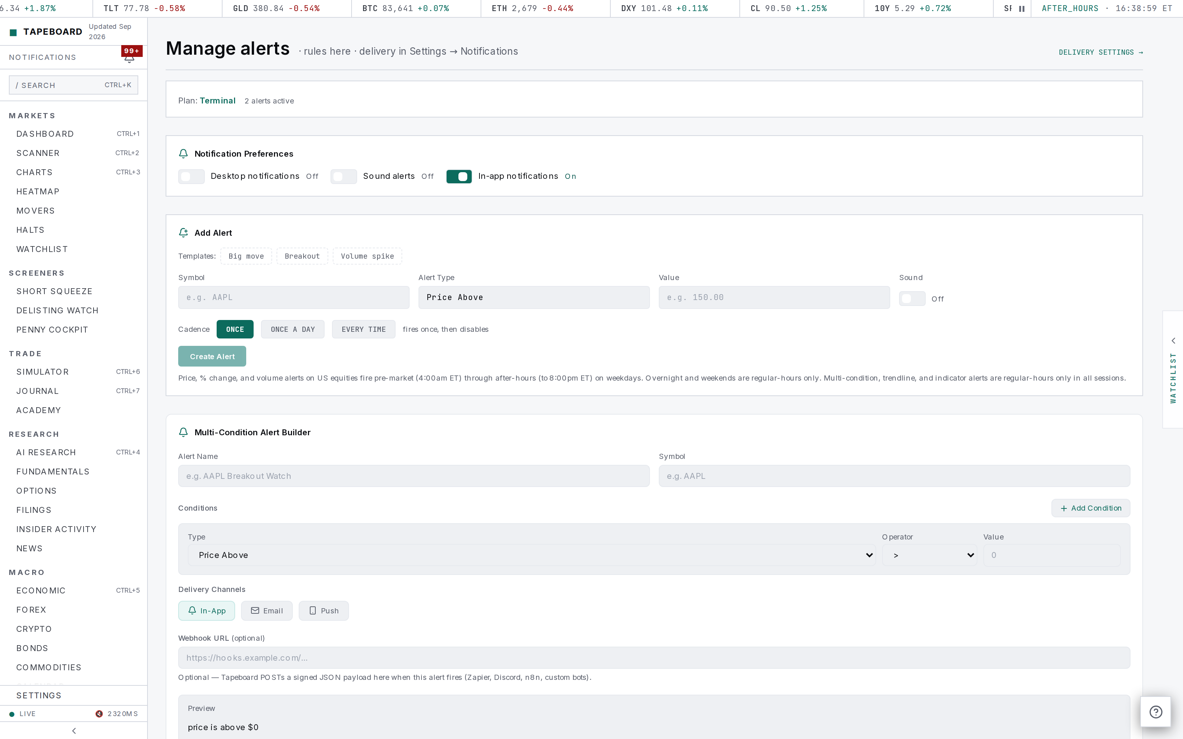
Task: Apply the Volume spike template
Action: (x=367, y=256)
